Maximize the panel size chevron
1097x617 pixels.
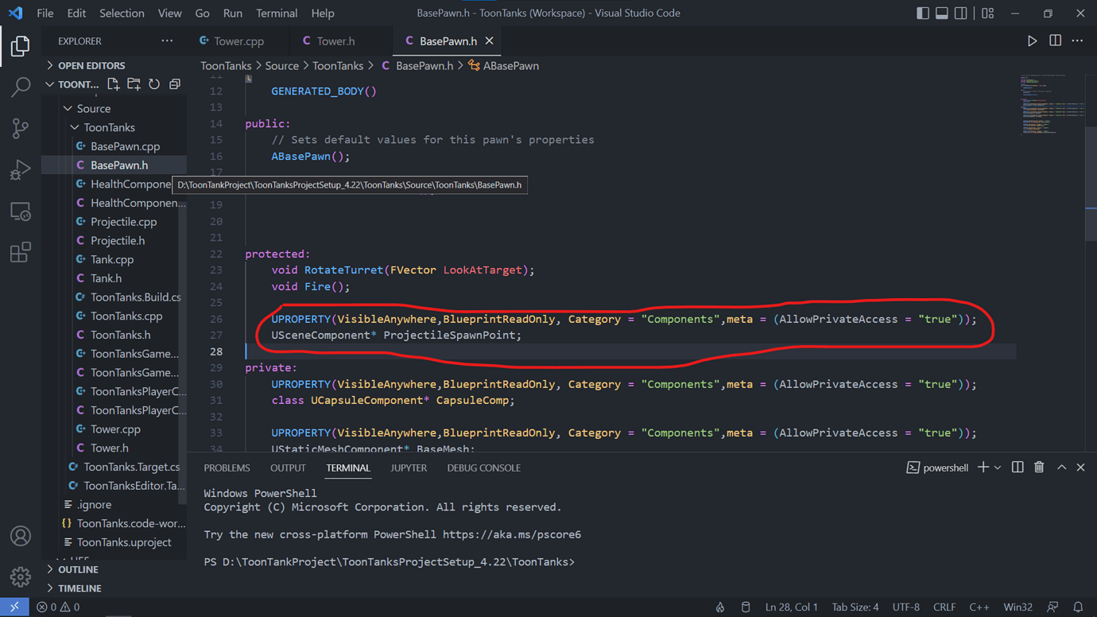point(1061,468)
